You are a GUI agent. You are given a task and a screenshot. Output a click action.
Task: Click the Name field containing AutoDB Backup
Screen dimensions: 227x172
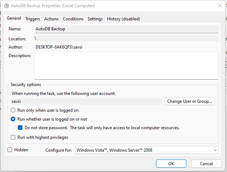(127, 29)
